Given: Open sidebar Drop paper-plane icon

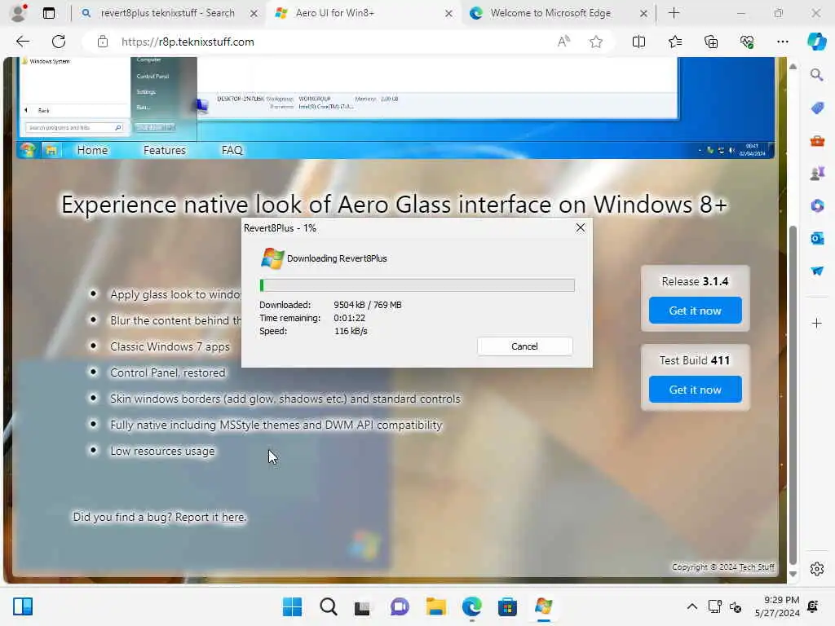Looking at the screenshot, I should coord(817,271).
